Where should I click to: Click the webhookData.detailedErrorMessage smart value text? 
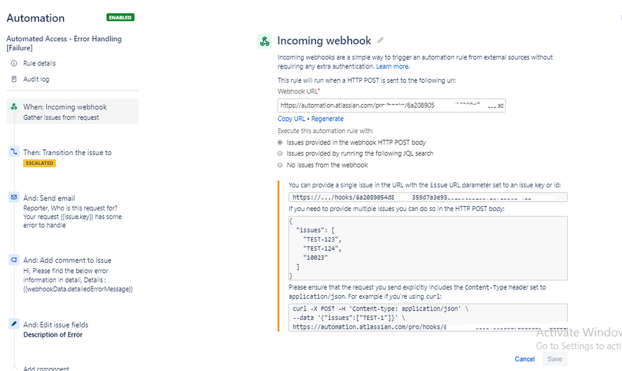point(78,289)
